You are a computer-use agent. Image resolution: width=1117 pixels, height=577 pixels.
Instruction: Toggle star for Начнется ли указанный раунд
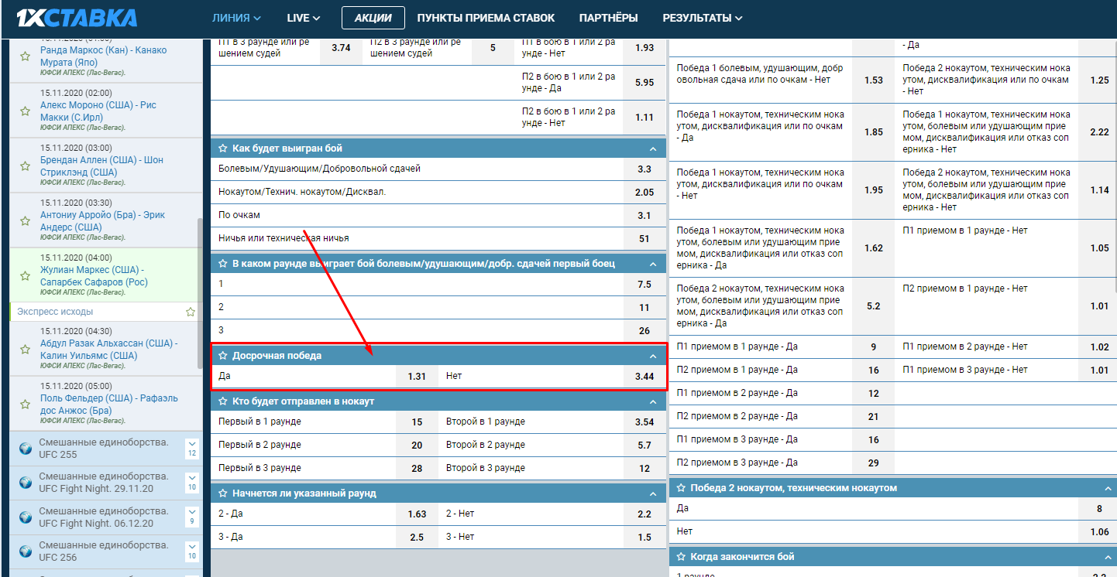(x=223, y=493)
